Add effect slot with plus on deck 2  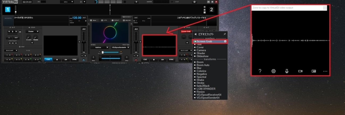(187, 42)
